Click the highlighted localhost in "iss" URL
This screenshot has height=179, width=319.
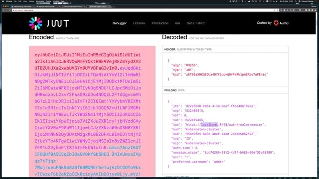[209, 125]
